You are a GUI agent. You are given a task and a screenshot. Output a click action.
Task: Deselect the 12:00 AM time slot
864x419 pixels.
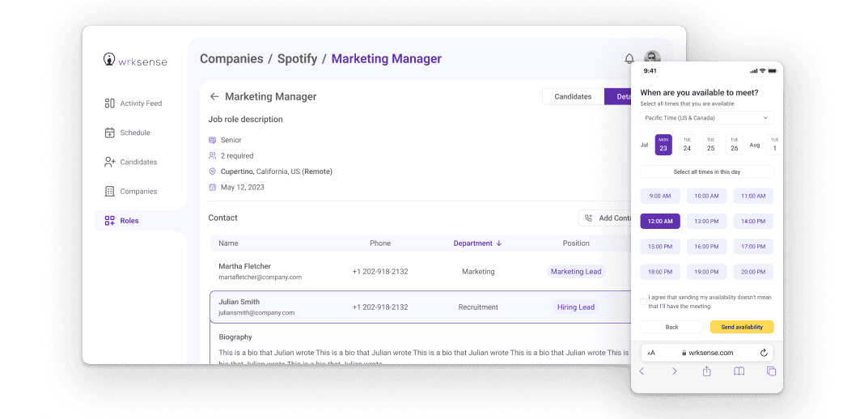point(660,222)
